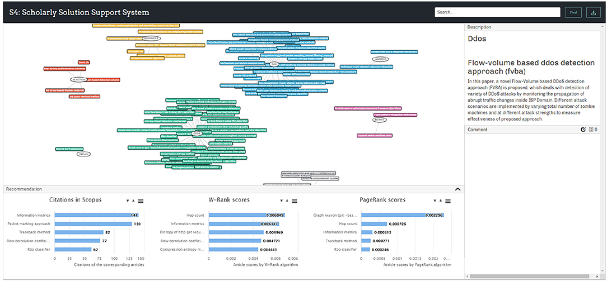Collapse the Recommendation panel with the chevron
The height and width of the screenshot is (281, 607).
click(457, 189)
